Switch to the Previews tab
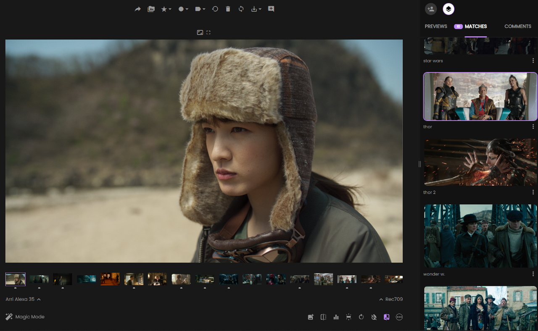The width and height of the screenshot is (538, 331). (x=436, y=26)
